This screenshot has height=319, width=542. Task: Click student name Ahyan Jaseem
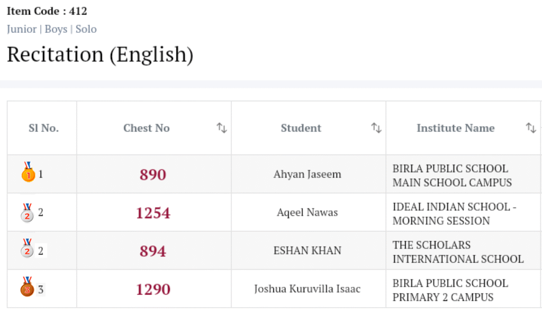(x=307, y=174)
